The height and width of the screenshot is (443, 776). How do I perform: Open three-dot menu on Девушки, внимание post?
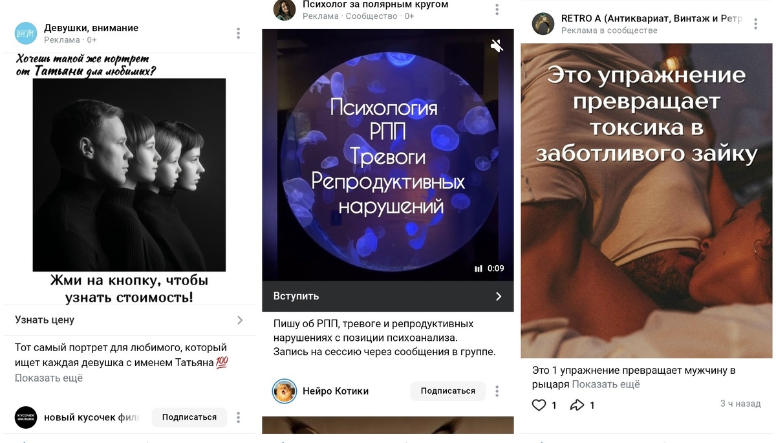(239, 33)
